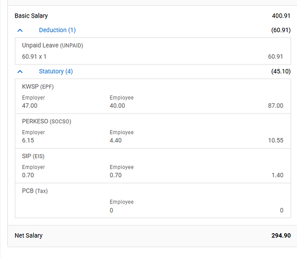Click the Statutory total (45.10)
The width and height of the screenshot is (297, 258).
(281, 71)
